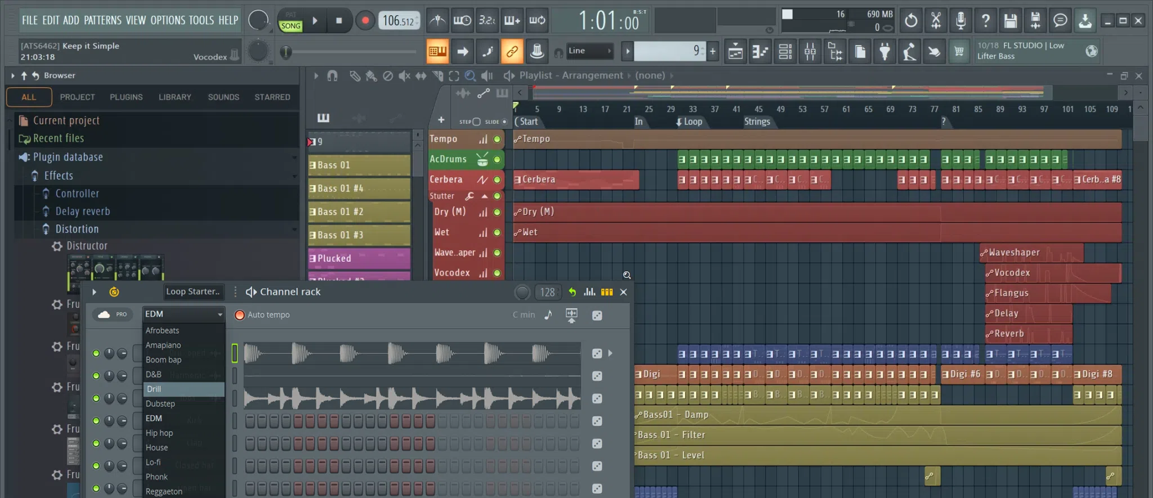Click the shopping cart icon
The height and width of the screenshot is (498, 1153).
coord(959,52)
